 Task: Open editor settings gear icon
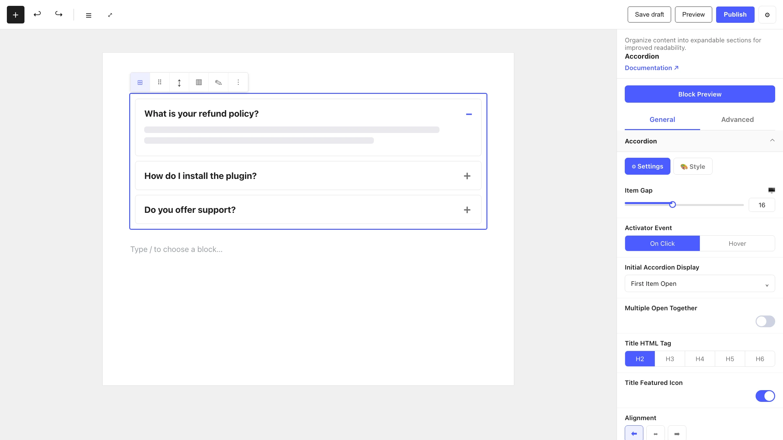(x=767, y=15)
